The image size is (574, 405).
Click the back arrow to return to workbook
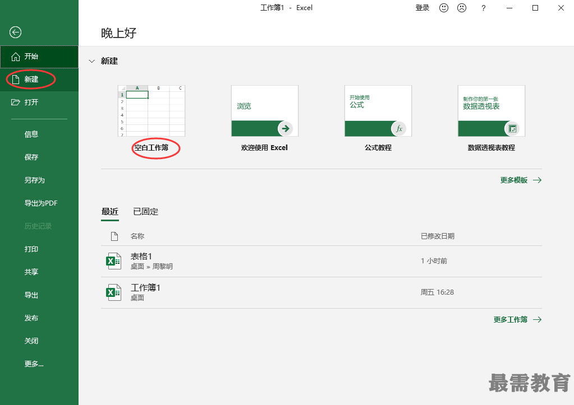pos(15,32)
